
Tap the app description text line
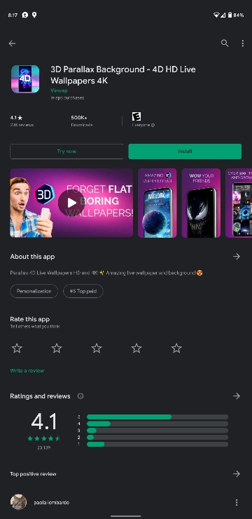pyautogui.click(x=106, y=273)
